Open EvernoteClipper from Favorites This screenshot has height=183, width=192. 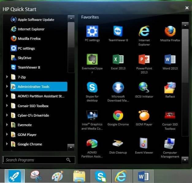click(x=92, y=59)
